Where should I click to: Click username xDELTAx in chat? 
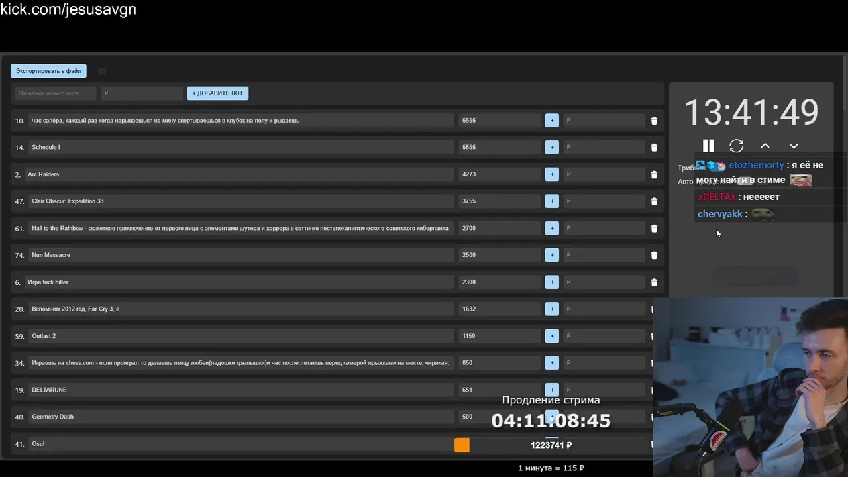[x=717, y=197]
